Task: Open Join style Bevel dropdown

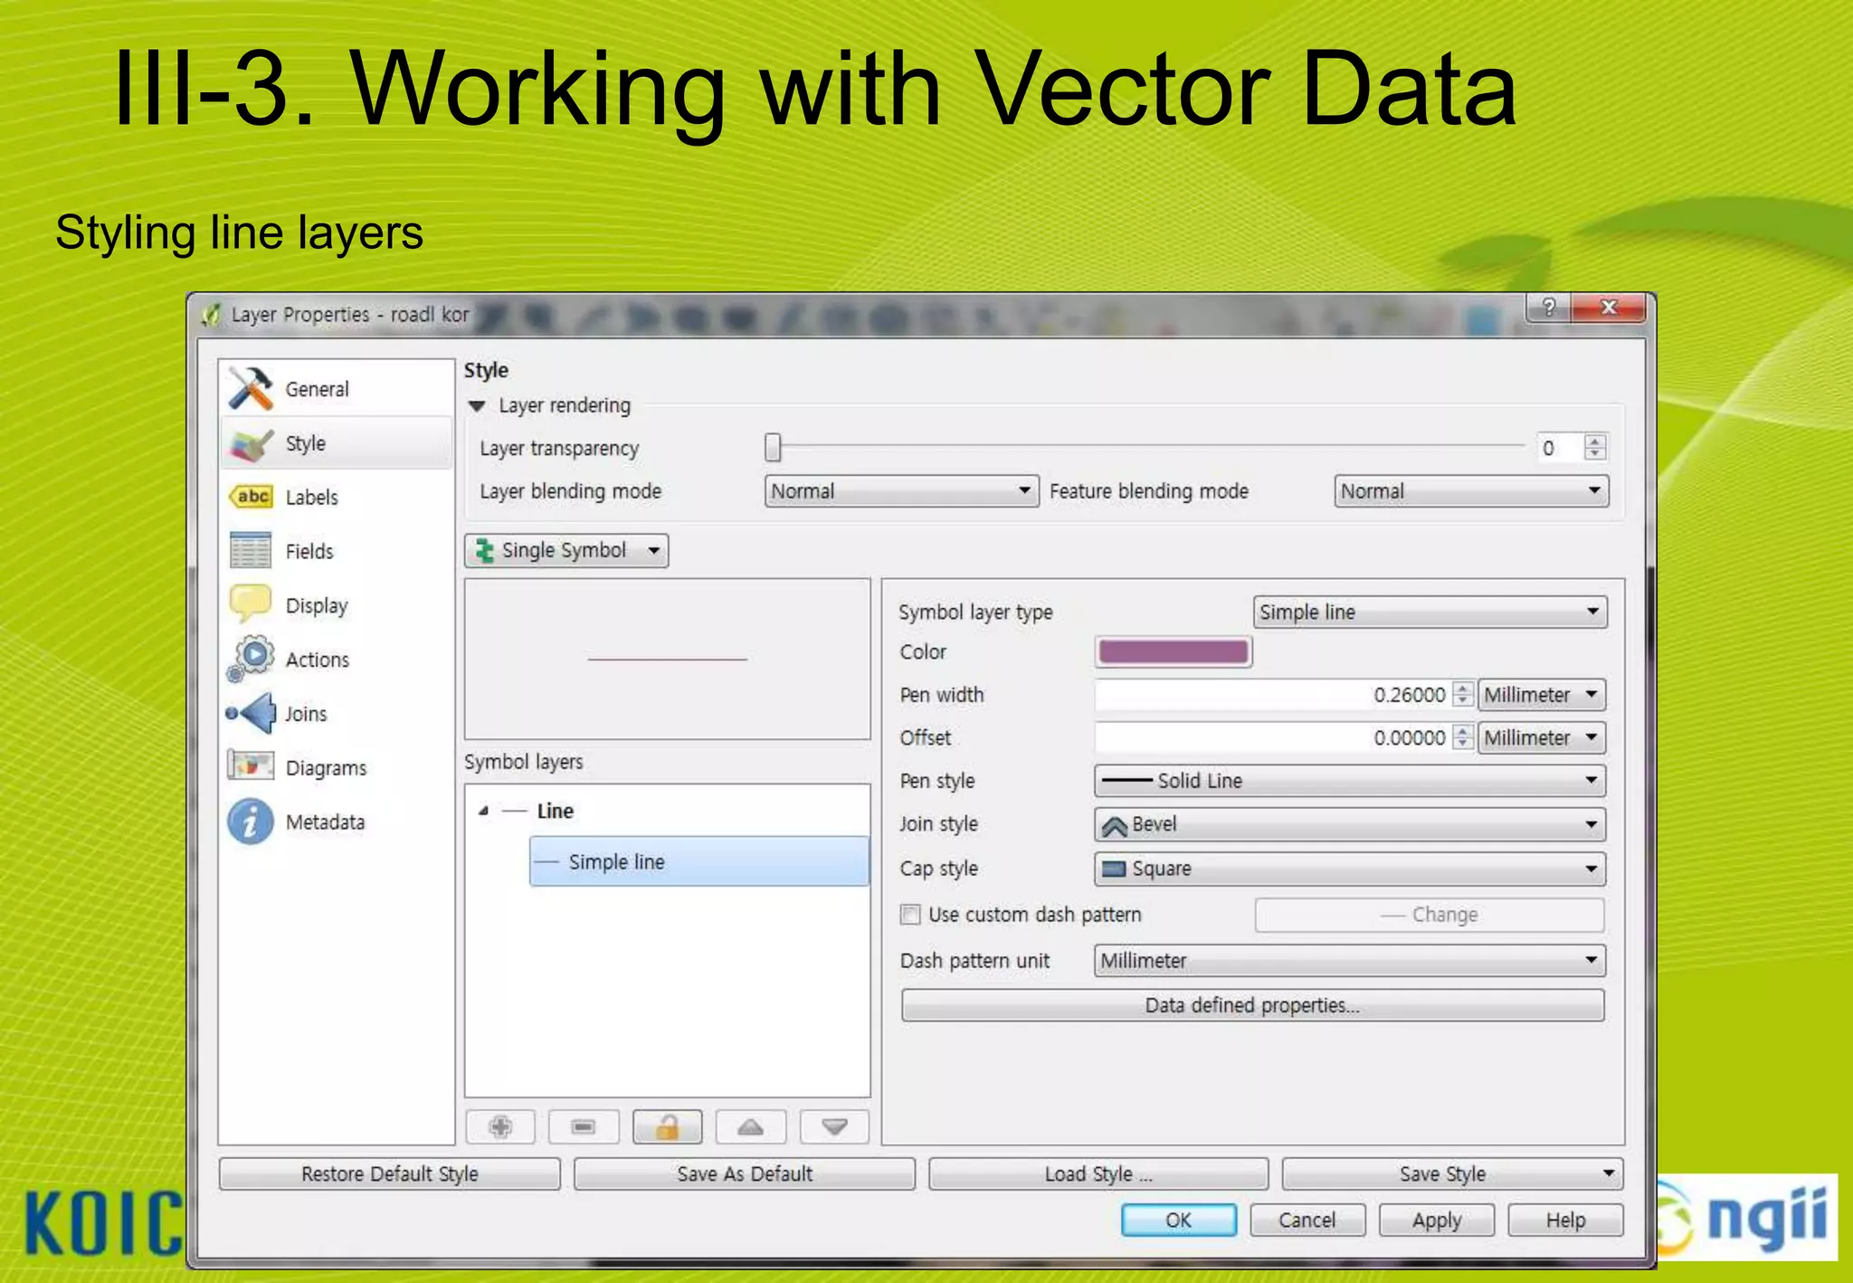Action: [x=1350, y=824]
